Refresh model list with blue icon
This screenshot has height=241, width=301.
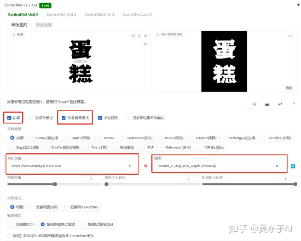293,166
